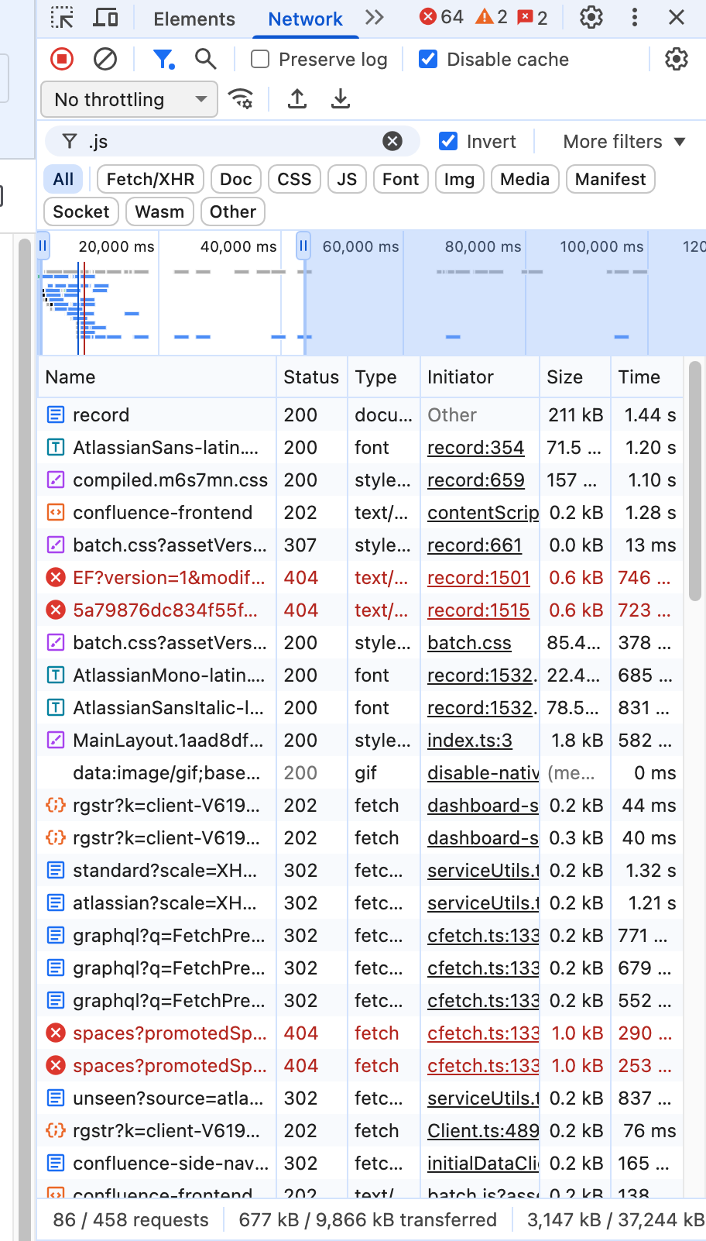
Task: Select the MainLayout.1aad8df request row
Action: (x=360, y=741)
